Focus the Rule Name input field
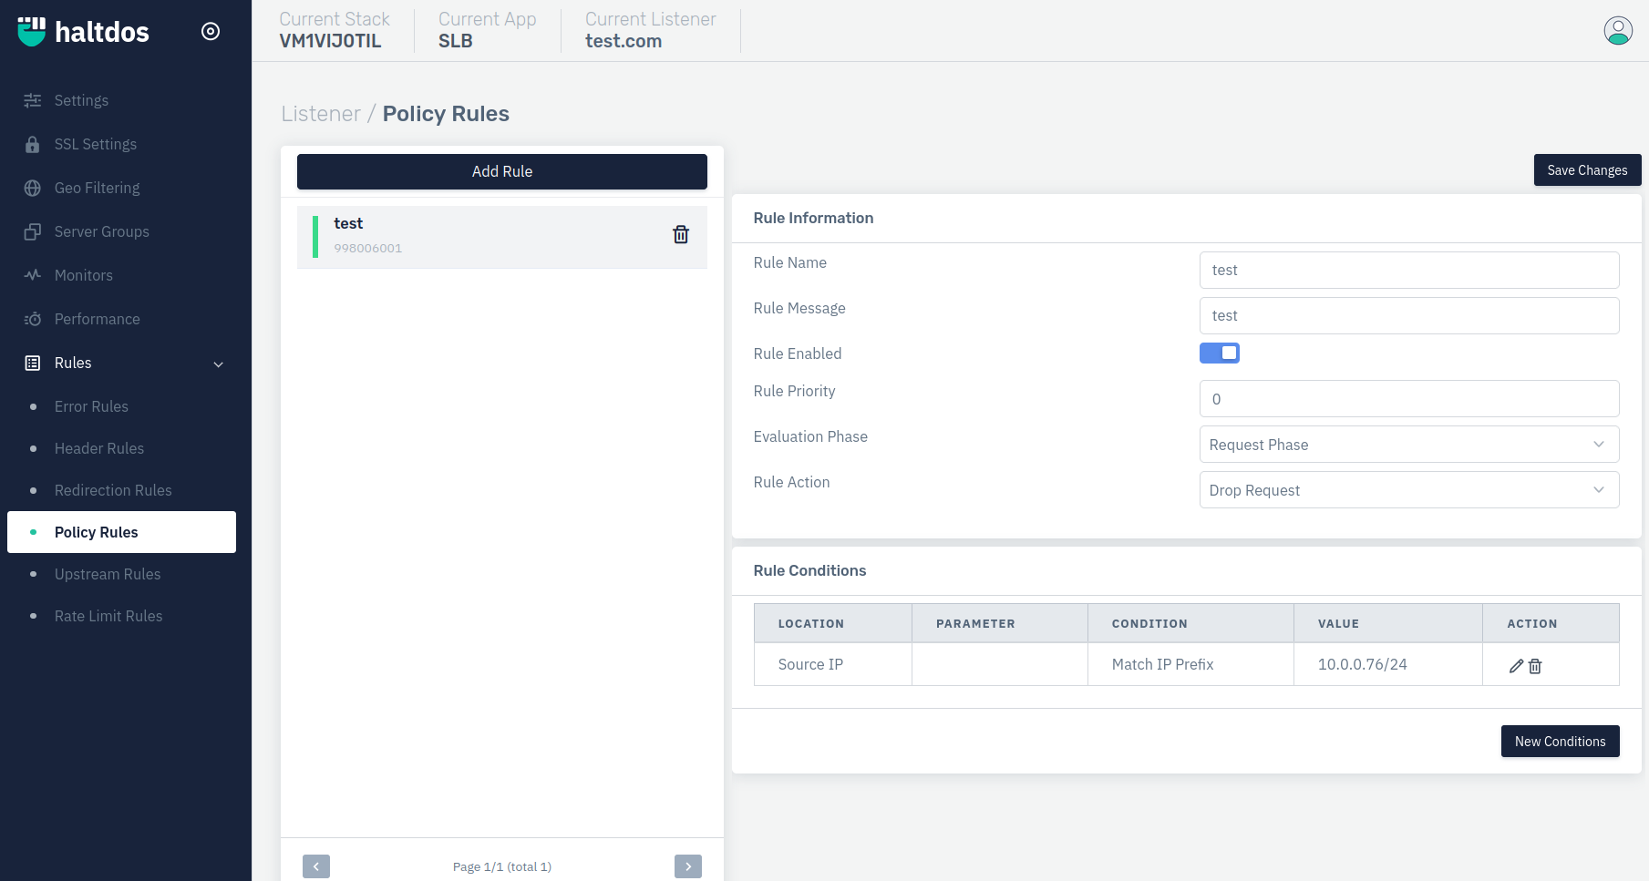This screenshot has width=1649, height=881. coord(1409,270)
